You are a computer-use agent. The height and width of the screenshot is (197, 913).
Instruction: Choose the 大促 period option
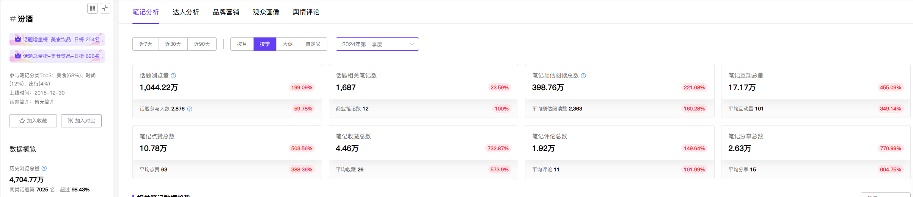288,44
